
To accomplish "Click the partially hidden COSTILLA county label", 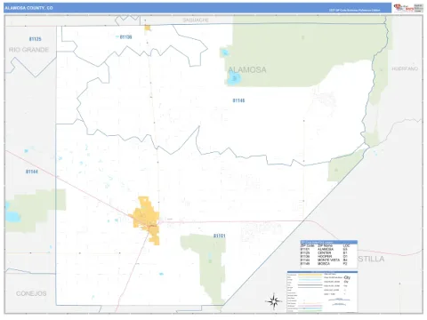I will (371, 259).
